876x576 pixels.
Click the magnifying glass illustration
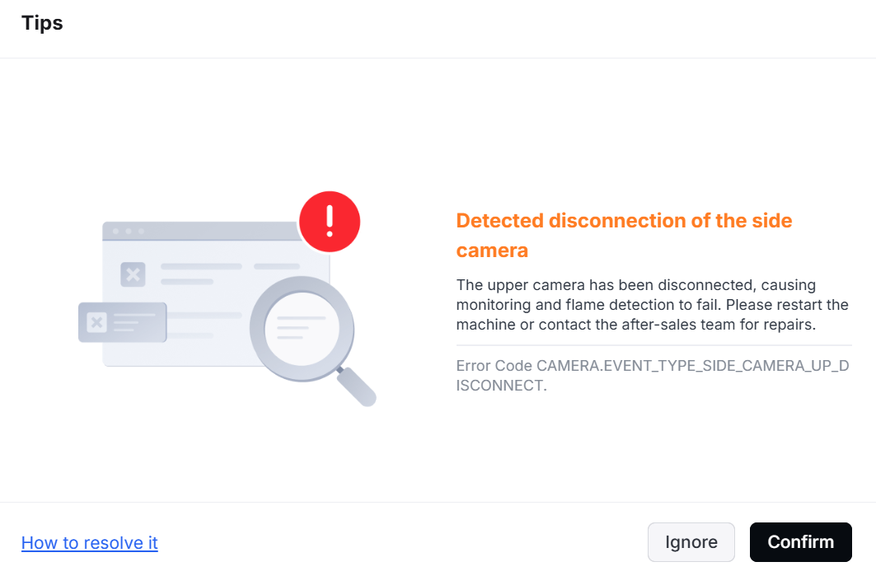[313, 341]
